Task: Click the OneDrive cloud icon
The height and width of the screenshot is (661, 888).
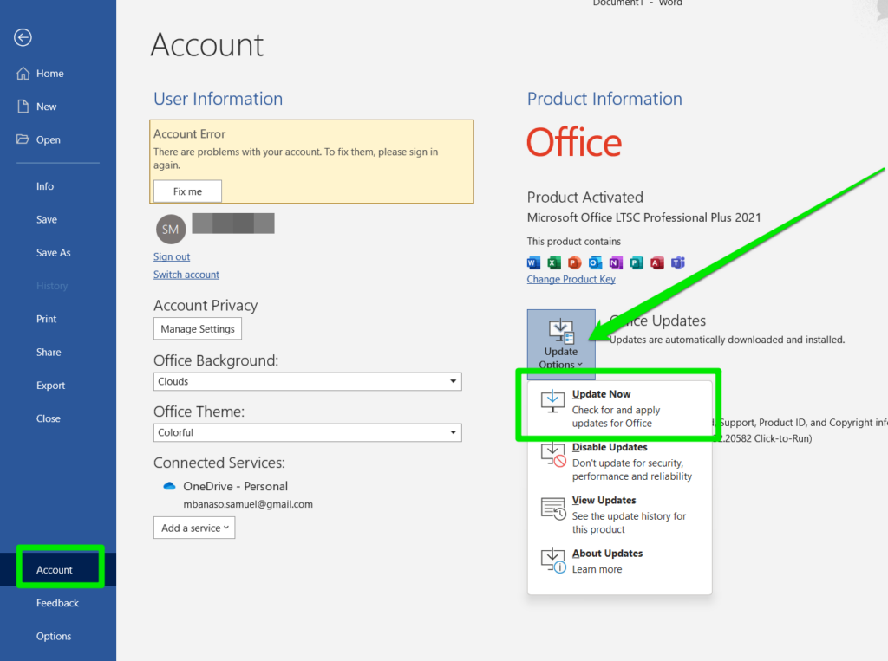Action: click(169, 486)
